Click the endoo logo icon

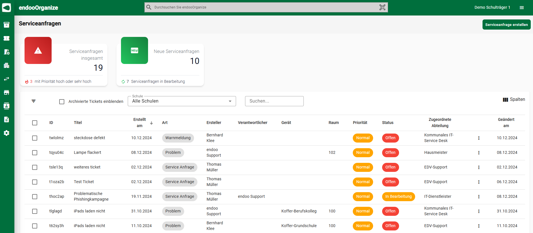tap(6, 8)
